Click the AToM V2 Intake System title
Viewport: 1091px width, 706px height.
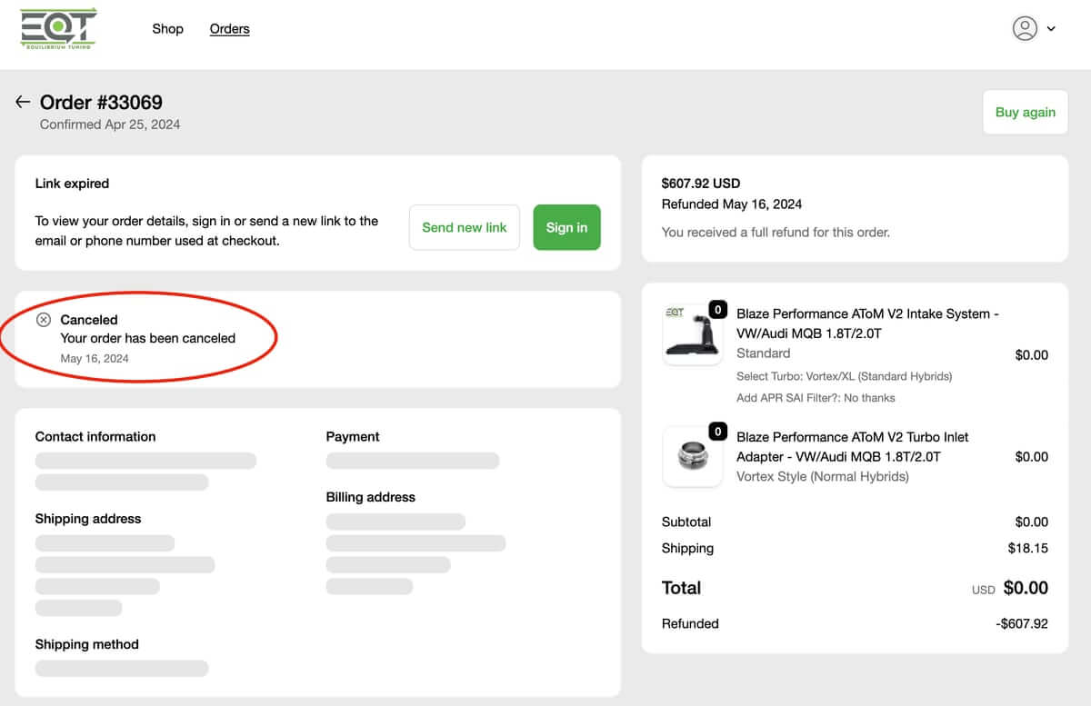point(866,323)
